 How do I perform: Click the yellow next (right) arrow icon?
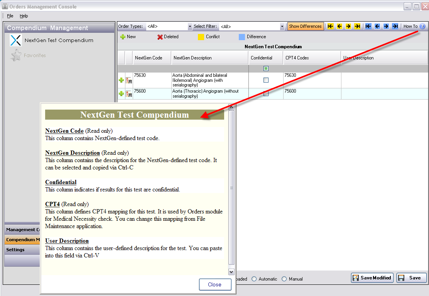[x=348, y=26]
